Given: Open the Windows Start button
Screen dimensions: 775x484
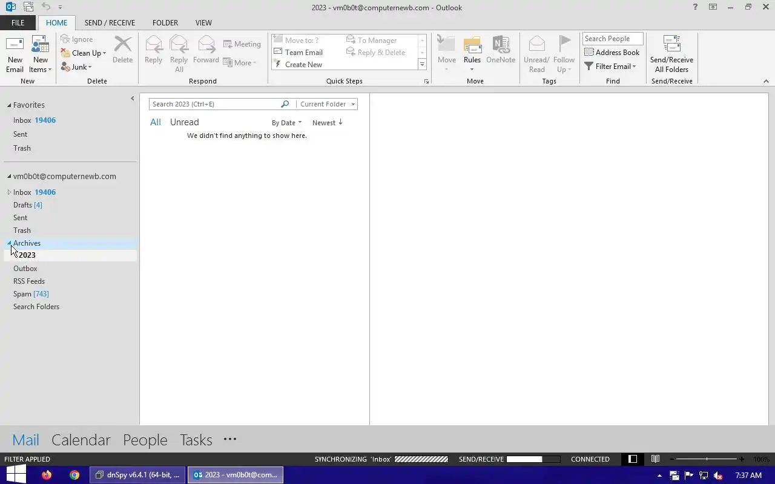Looking at the screenshot, I should [16, 475].
